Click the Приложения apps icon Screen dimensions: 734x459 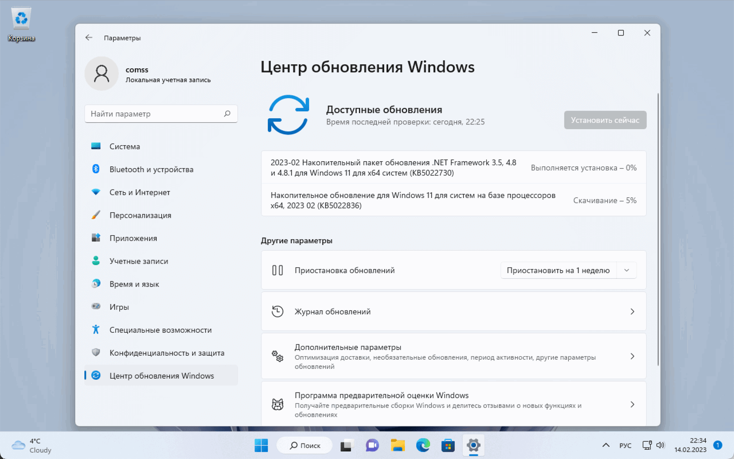tap(96, 238)
